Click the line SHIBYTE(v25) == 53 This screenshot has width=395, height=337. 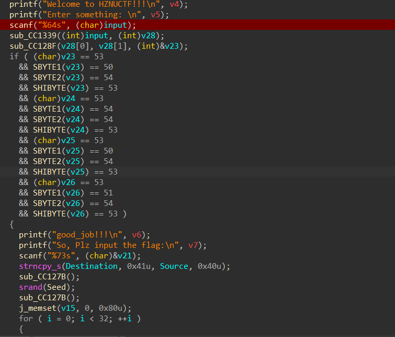pos(75,172)
